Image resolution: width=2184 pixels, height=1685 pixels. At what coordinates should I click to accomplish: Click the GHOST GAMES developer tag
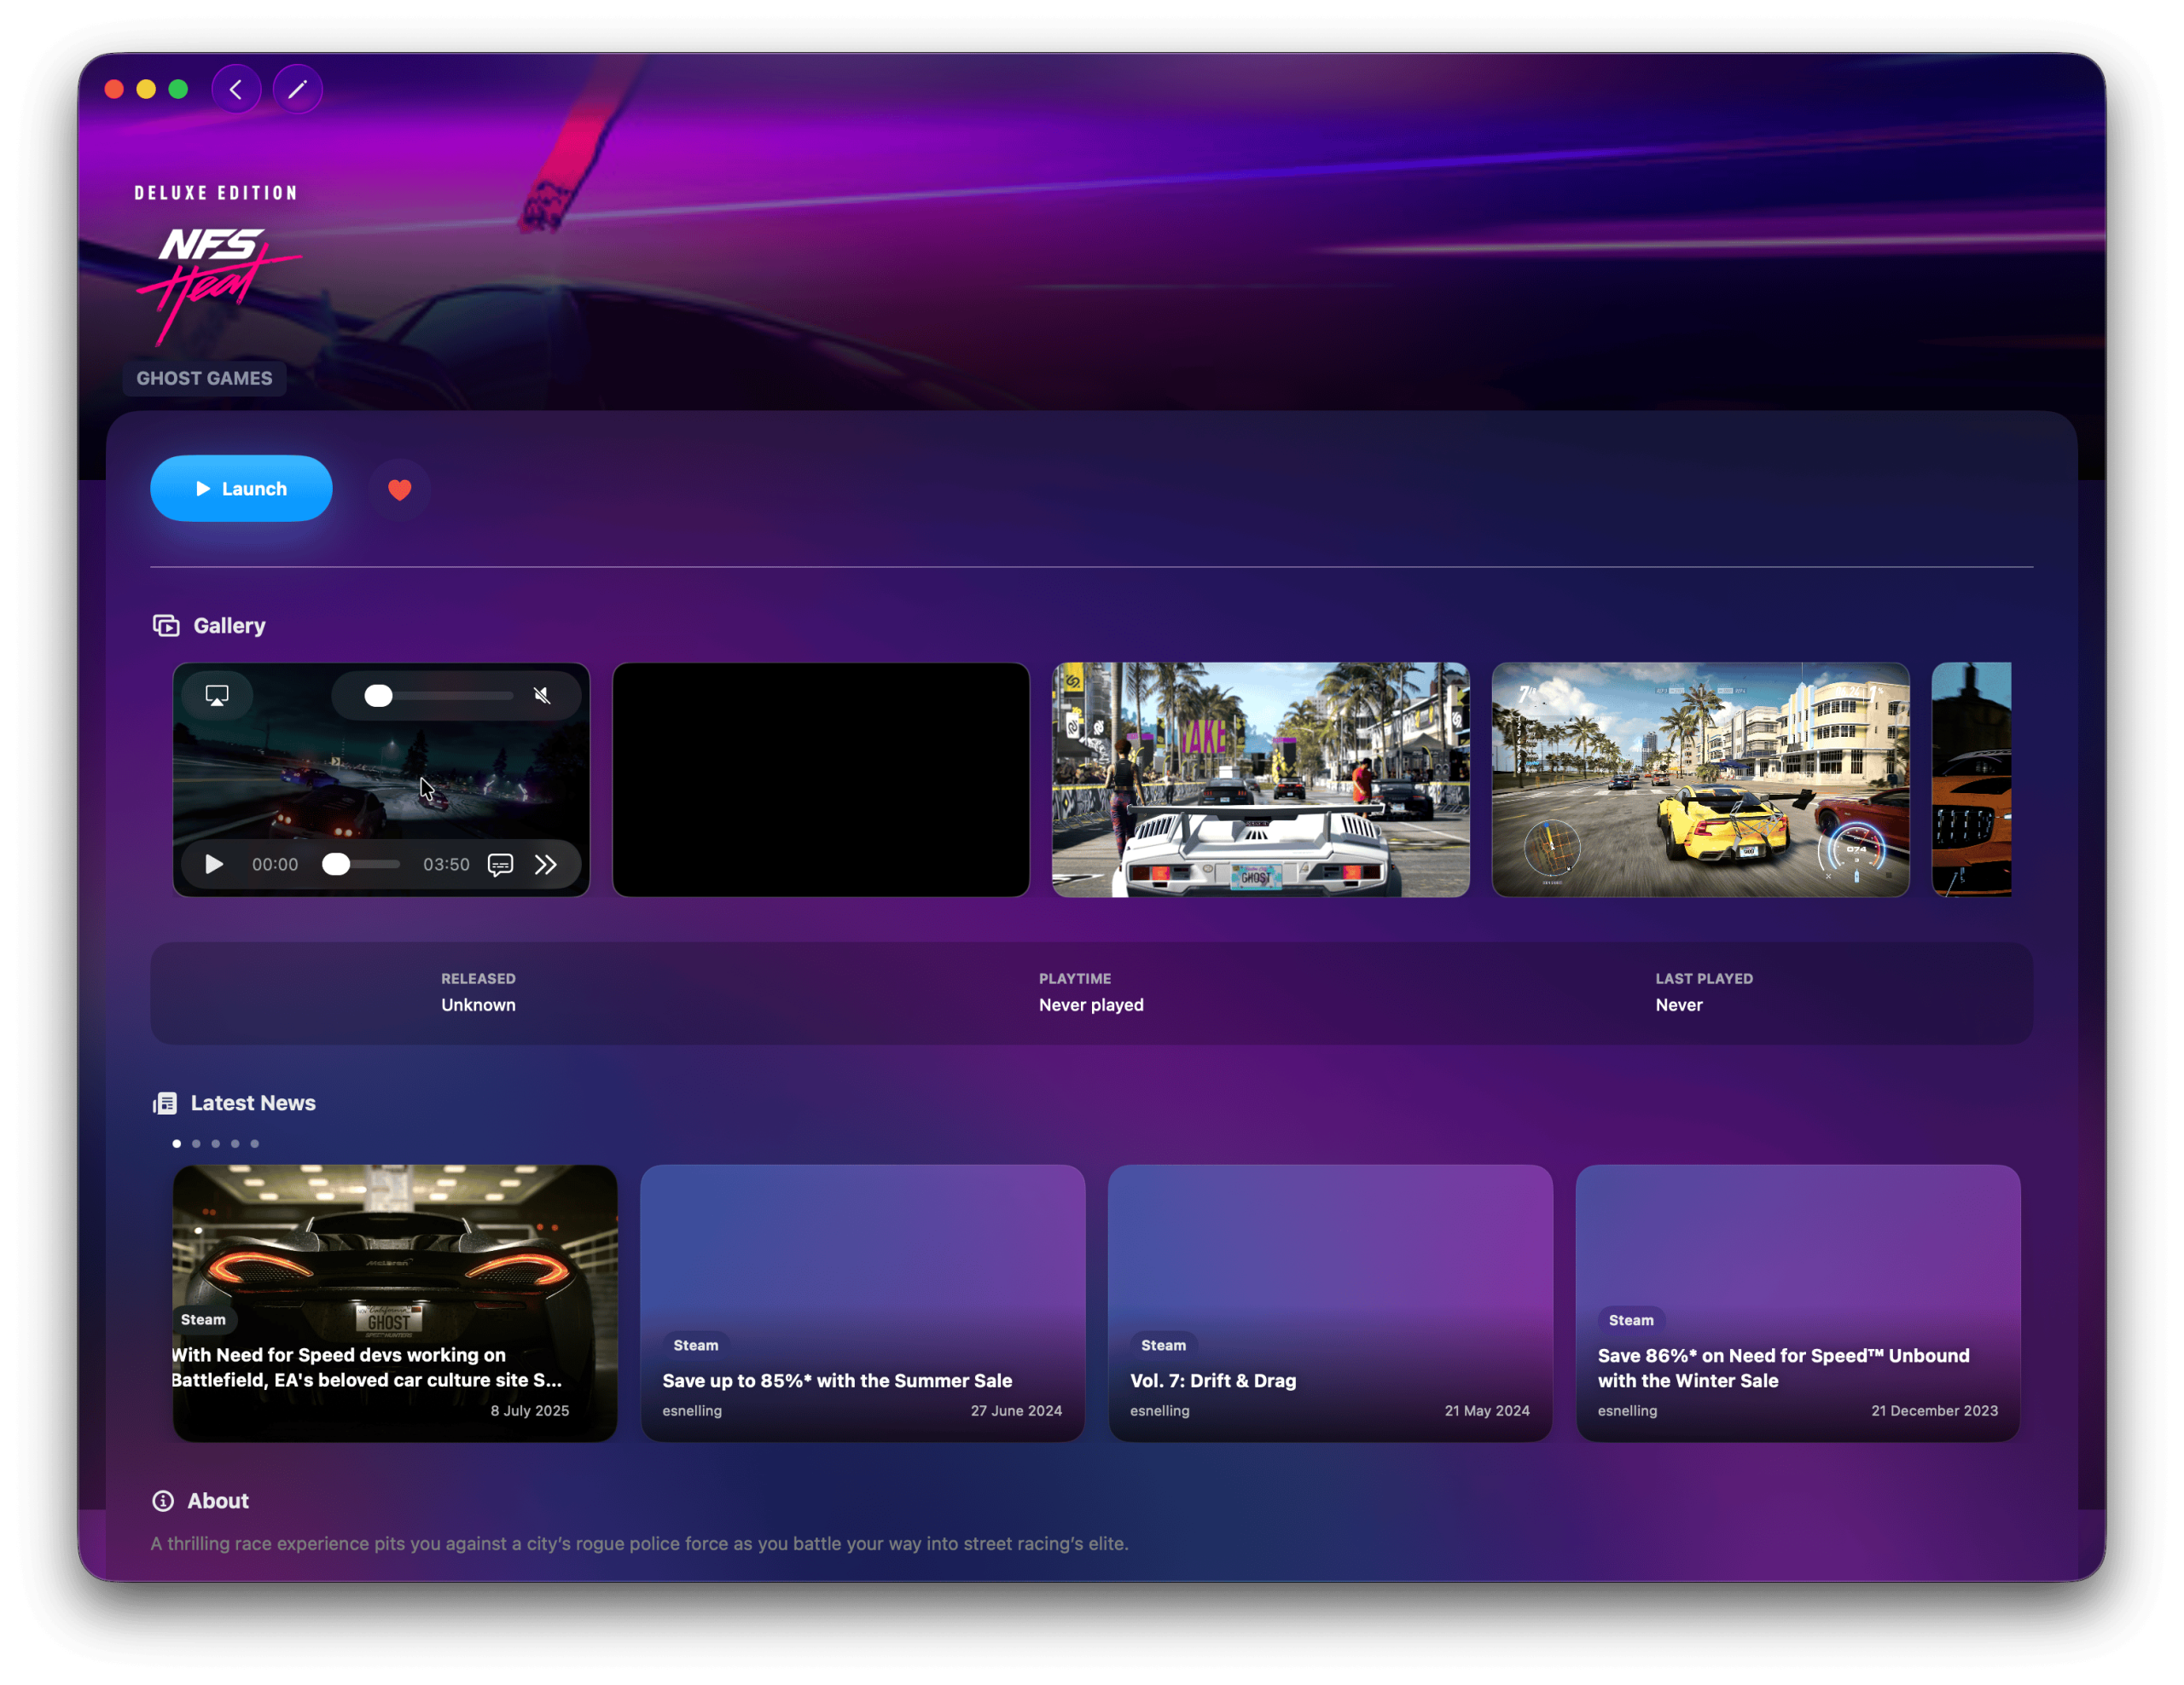tap(204, 379)
